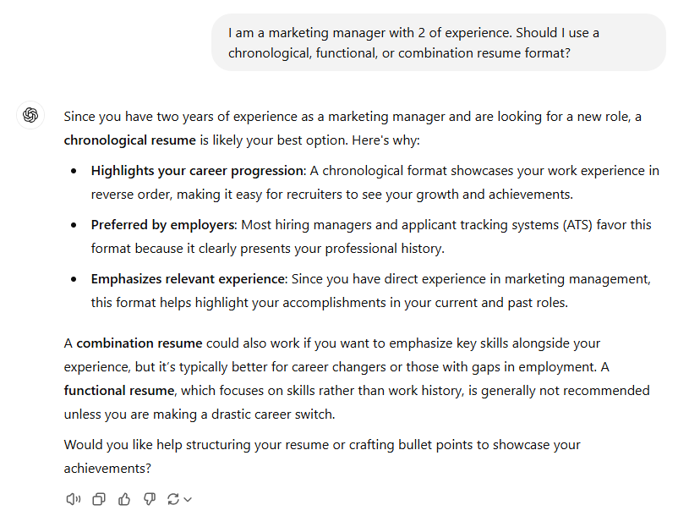Viewport: 689px width, 516px height.
Task: Regenerate the response with circular arrows icon
Action: click(x=172, y=499)
